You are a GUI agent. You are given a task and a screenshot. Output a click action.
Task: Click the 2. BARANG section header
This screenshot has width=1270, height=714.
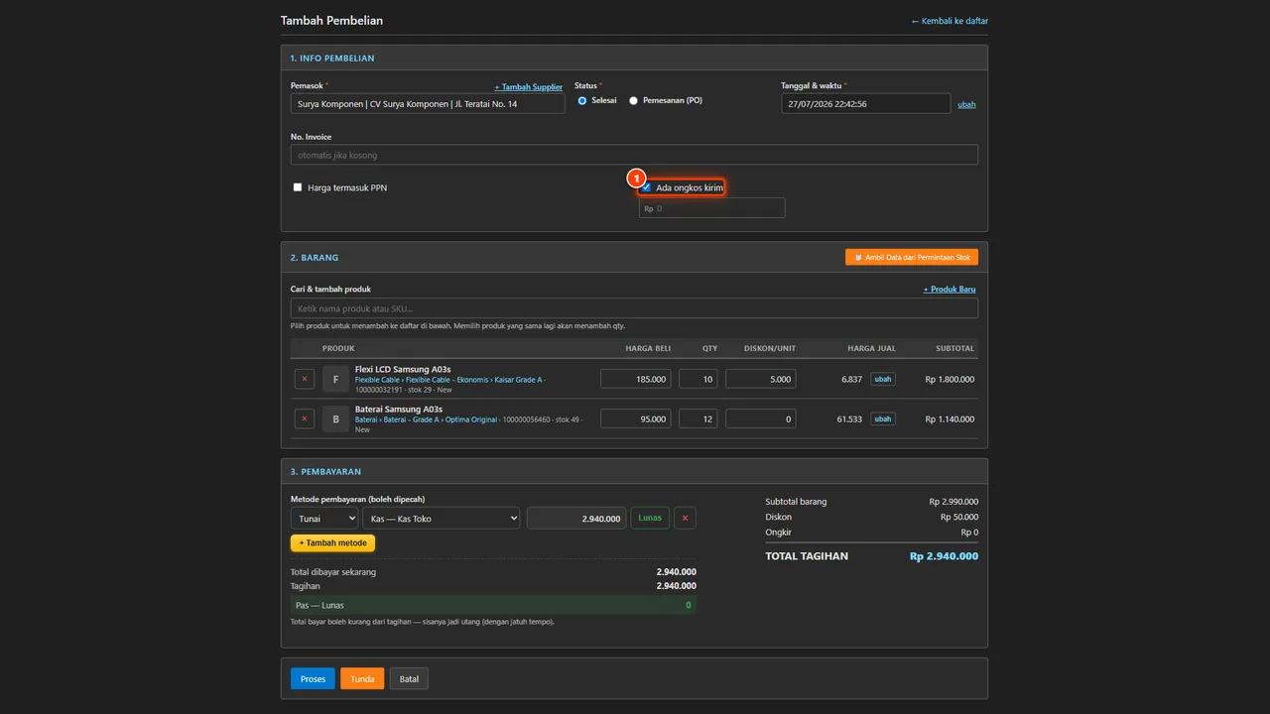click(315, 257)
